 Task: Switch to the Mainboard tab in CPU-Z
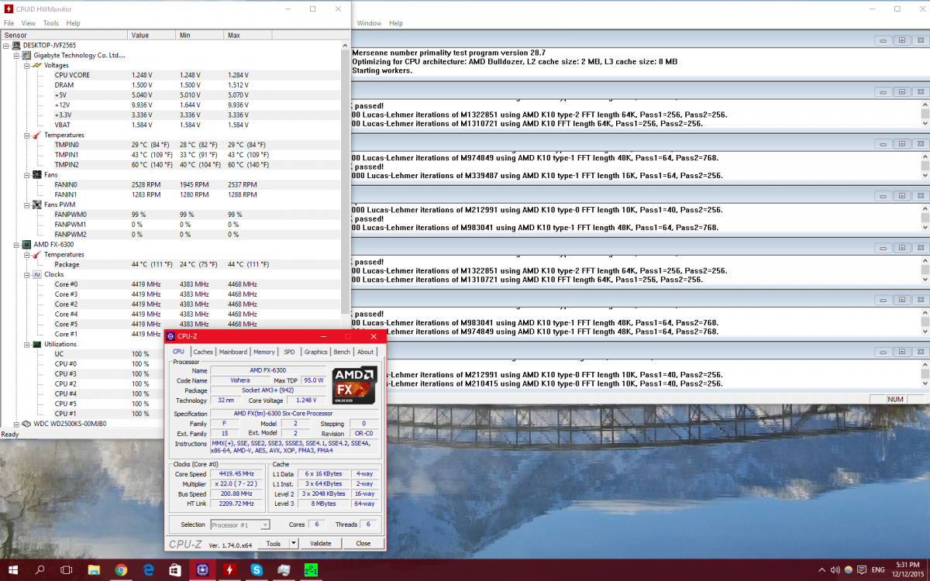(233, 352)
